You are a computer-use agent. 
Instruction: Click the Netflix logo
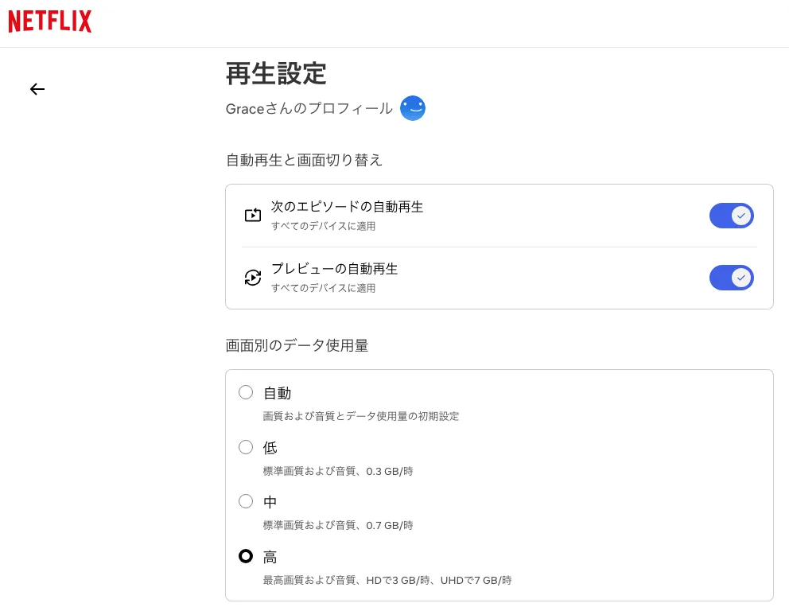(x=50, y=21)
